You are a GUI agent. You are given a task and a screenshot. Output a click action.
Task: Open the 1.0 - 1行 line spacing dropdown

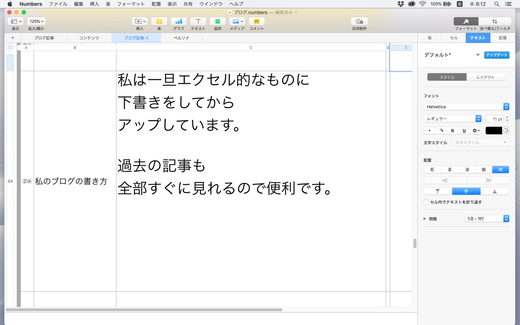[487, 219]
